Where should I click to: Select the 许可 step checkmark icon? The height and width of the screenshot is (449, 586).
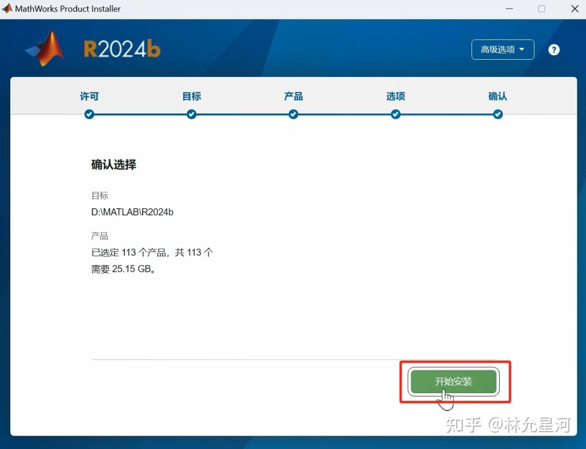(89, 114)
